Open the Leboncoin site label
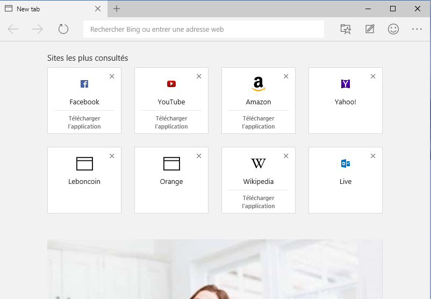The image size is (431, 299). click(84, 181)
